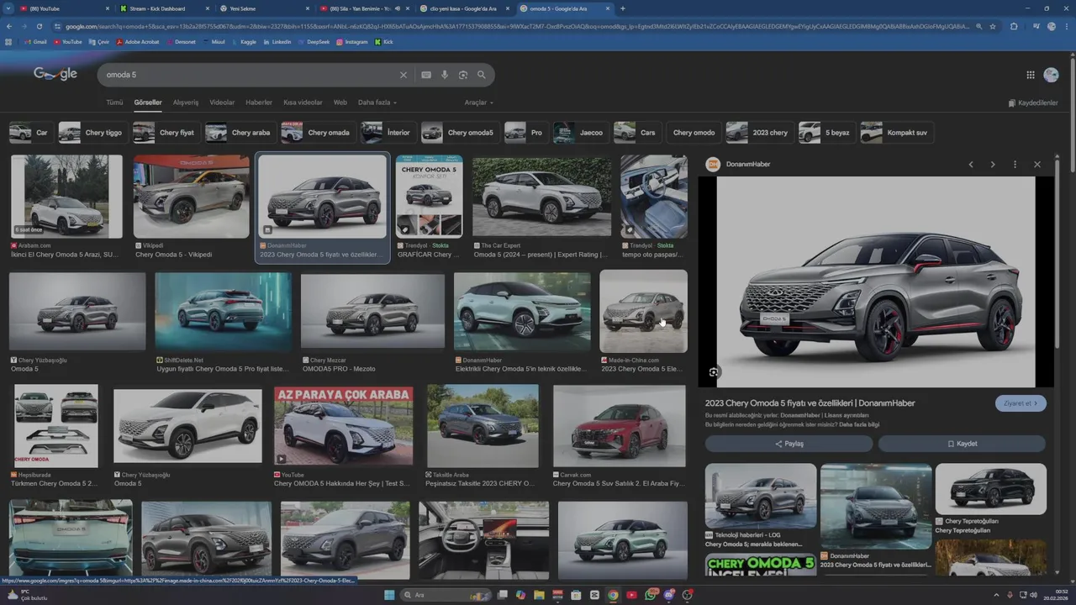Screen dimensions: 1076x605
Task: Click the Windows Start button
Action: (389, 595)
